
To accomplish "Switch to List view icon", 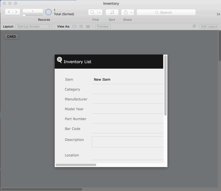I will tap(81, 26).
